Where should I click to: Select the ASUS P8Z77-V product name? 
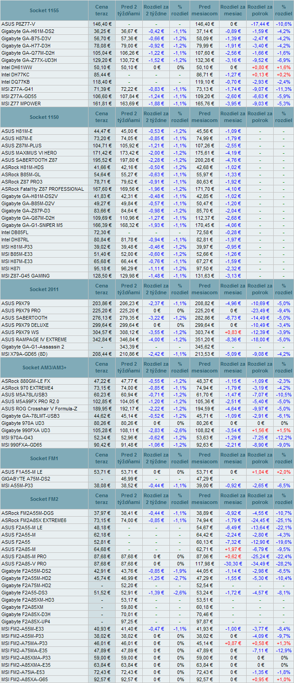click(x=19, y=24)
